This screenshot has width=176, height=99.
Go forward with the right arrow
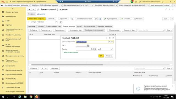coord(34,10)
